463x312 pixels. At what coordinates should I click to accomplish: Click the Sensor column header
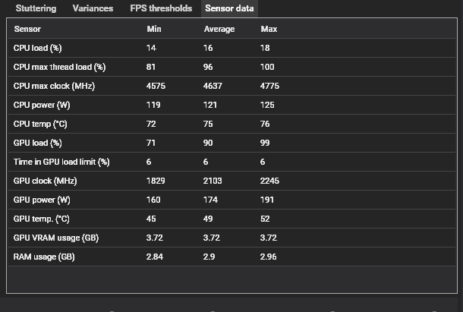[x=27, y=29]
